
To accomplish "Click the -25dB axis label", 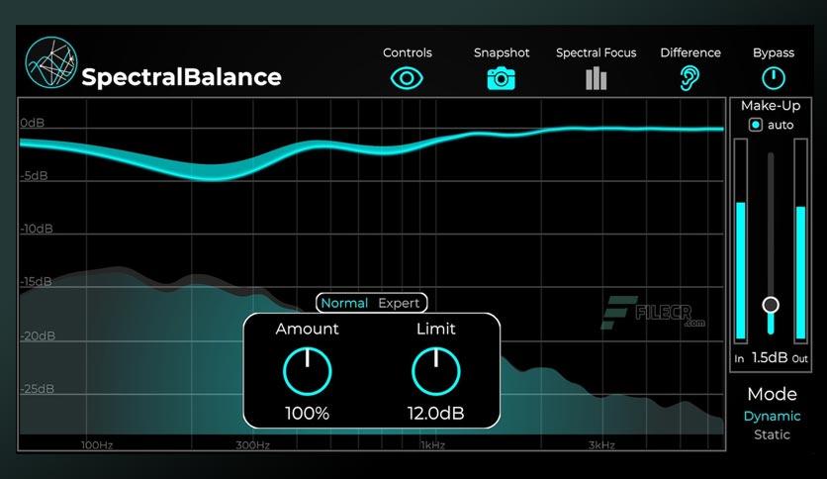I will pyautogui.click(x=37, y=389).
